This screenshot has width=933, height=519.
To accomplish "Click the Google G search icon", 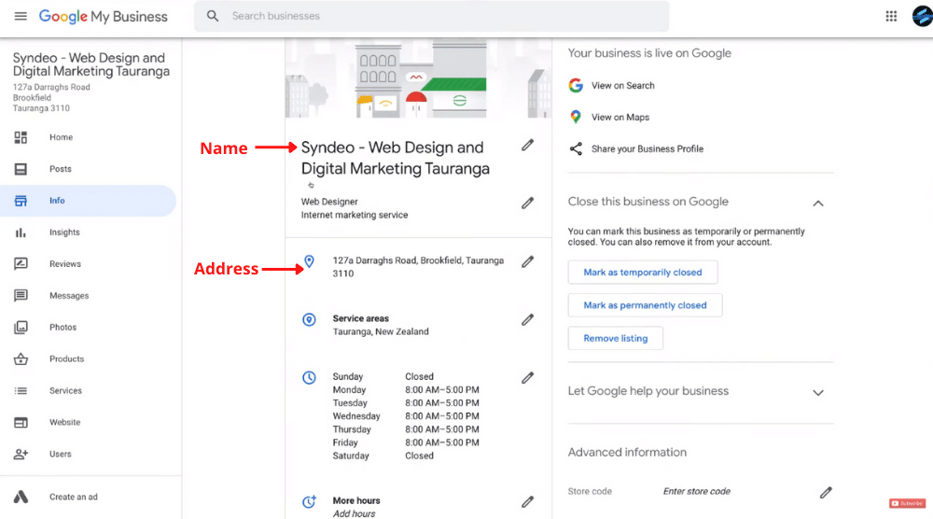I will click(x=576, y=86).
